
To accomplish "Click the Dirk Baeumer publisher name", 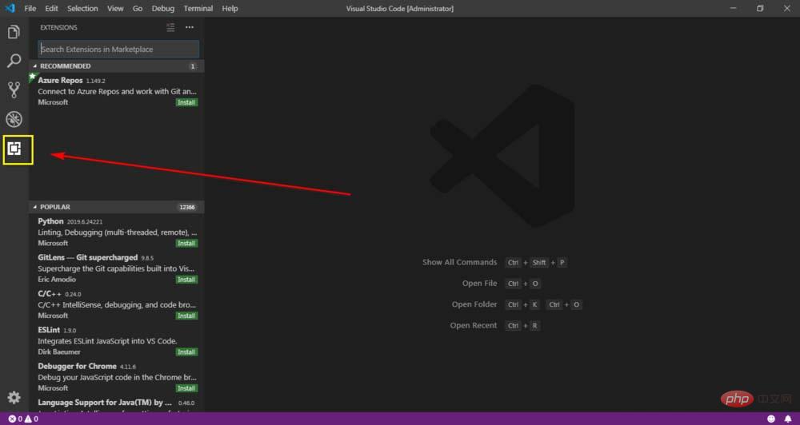I will (59, 352).
